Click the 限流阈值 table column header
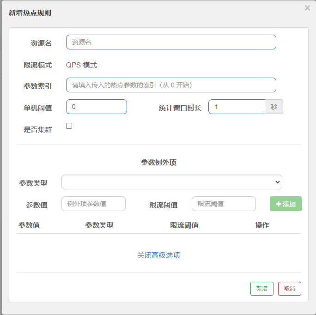The width and height of the screenshot is (316, 315). tap(184, 225)
